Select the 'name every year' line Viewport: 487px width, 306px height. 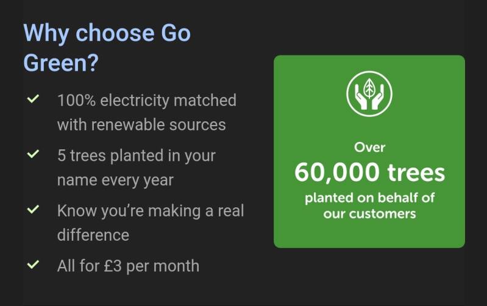pos(115,180)
